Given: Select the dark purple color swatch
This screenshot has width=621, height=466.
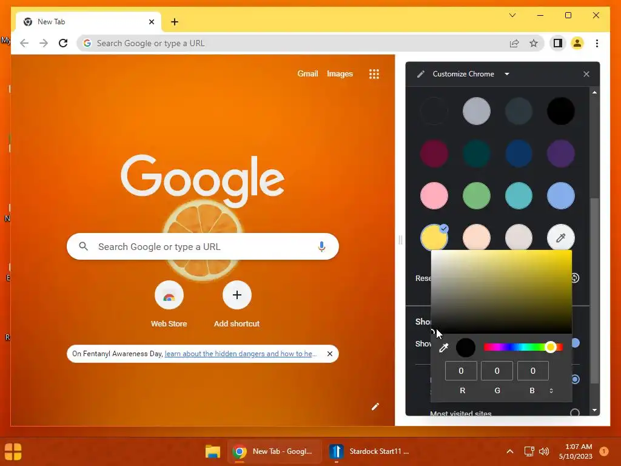Looking at the screenshot, I should coord(561,154).
